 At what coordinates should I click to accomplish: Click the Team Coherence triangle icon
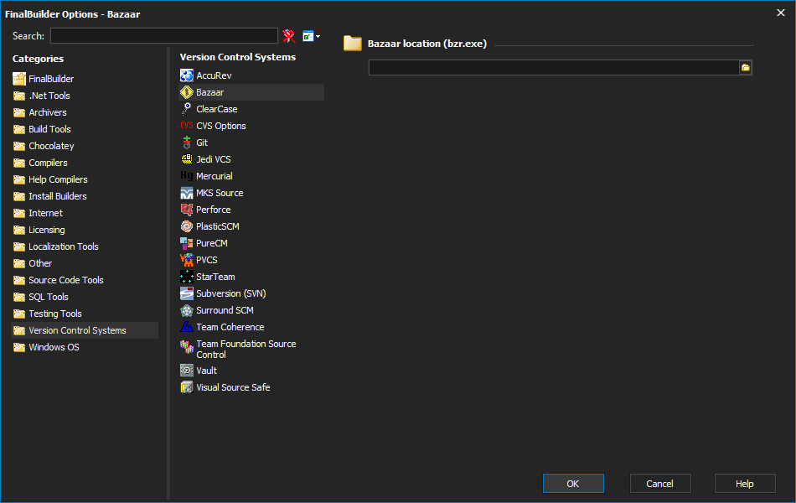tap(187, 327)
